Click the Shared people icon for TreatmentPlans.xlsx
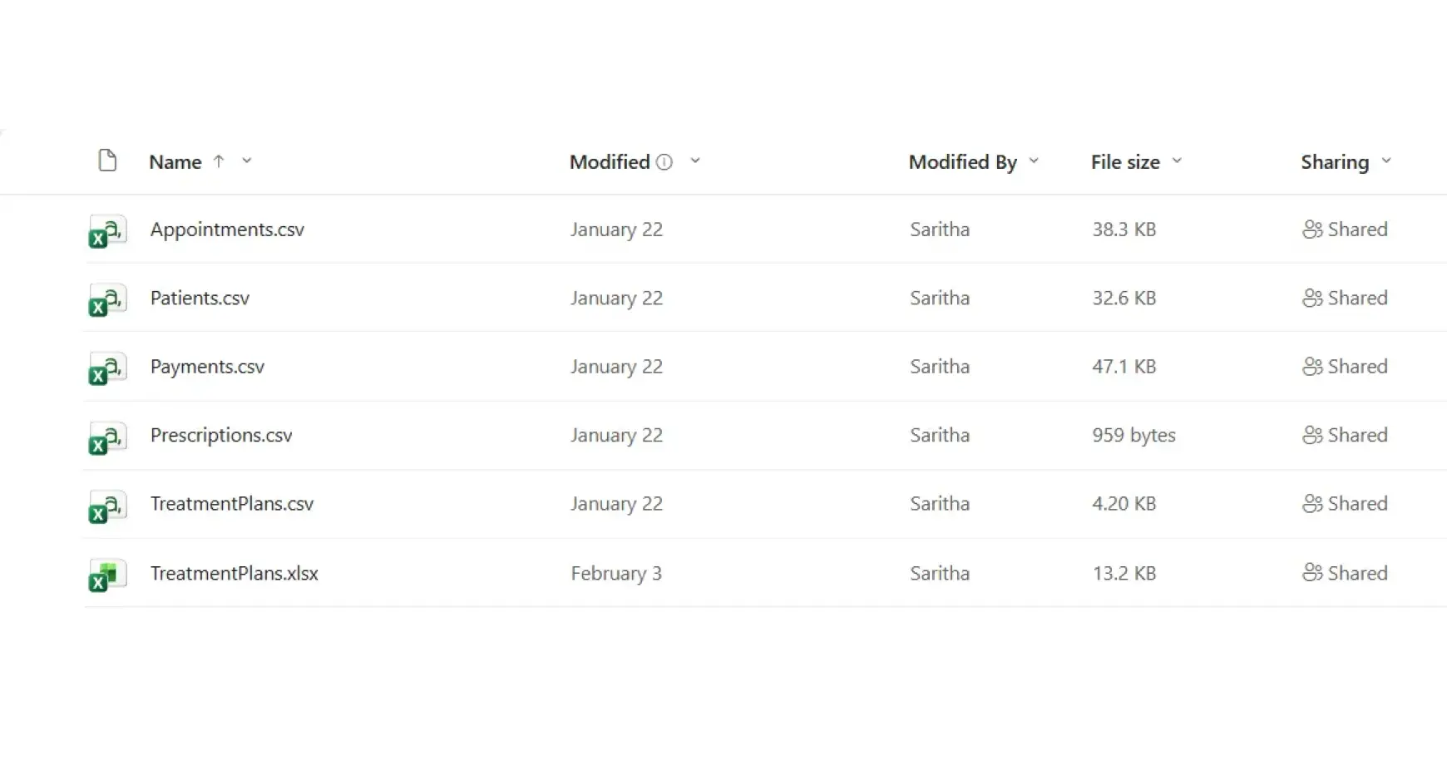The height and width of the screenshot is (765, 1447). pos(1312,573)
